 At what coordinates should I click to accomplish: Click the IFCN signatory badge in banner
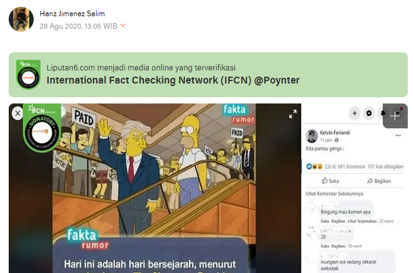pyautogui.click(x=28, y=75)
